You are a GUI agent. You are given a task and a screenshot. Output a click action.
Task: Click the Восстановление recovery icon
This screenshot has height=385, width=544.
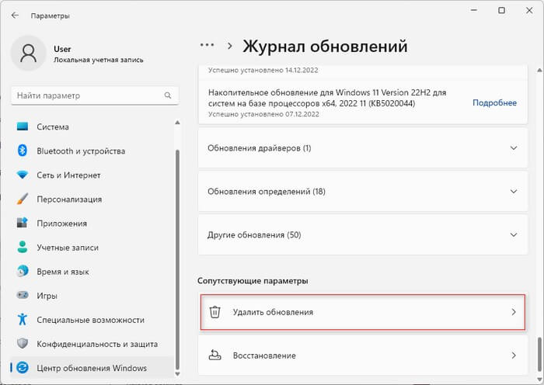click(x=216, y=356)
